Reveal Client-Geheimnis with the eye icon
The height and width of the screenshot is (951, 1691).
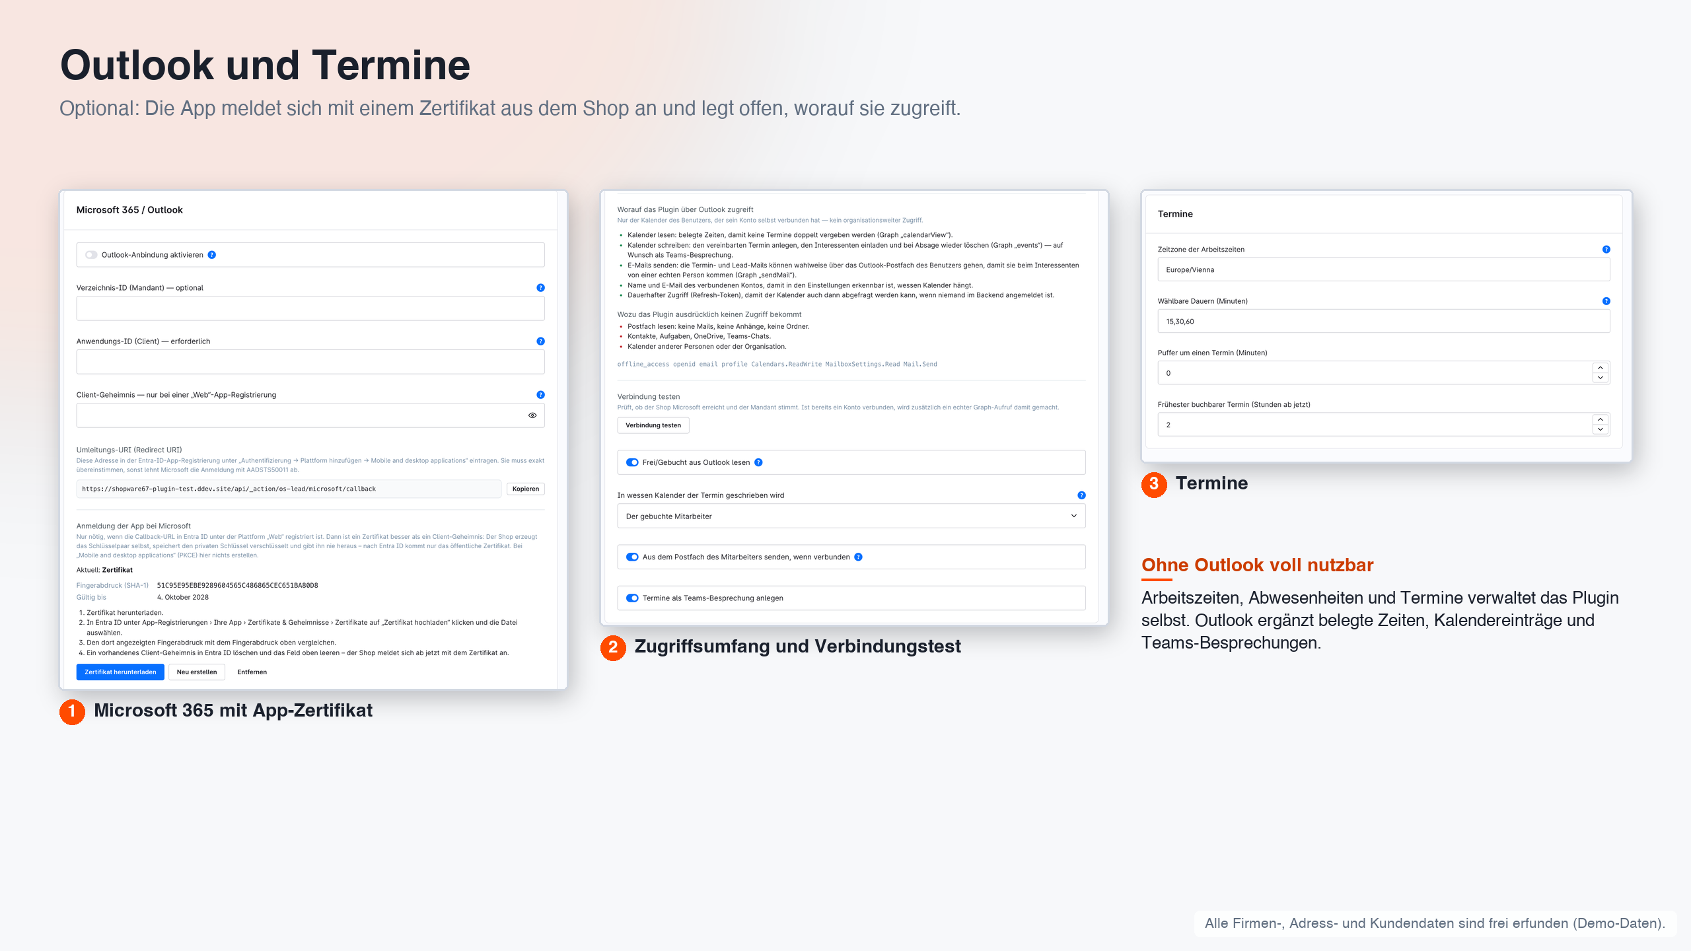[x=532, y=415]
